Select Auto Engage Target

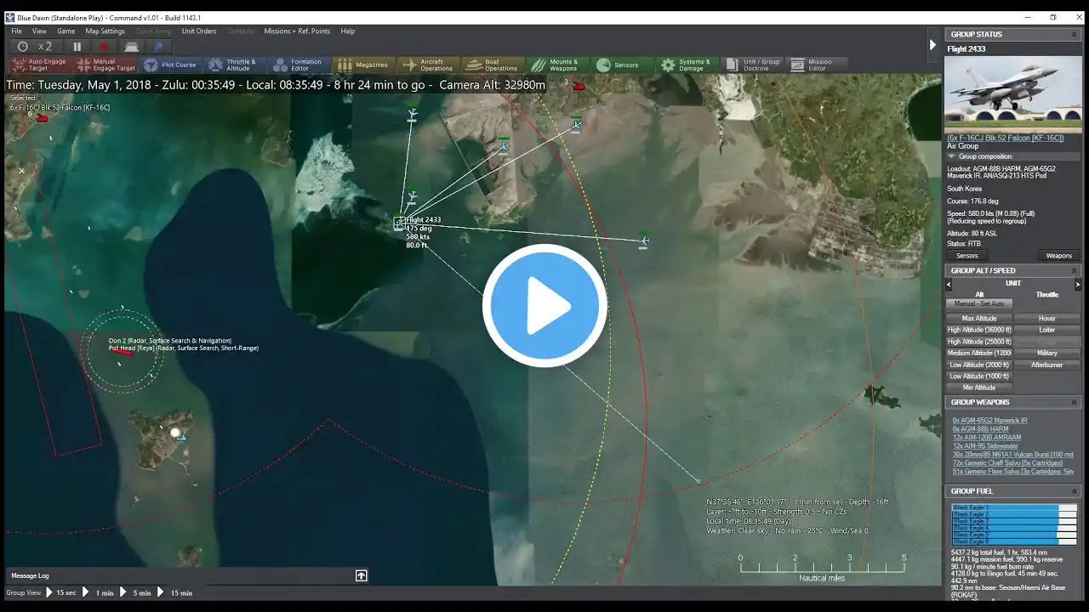point(41,65)
